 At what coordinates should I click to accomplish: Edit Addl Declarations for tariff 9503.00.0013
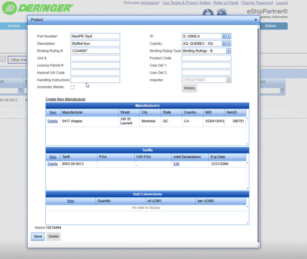(x=176, y=164)
